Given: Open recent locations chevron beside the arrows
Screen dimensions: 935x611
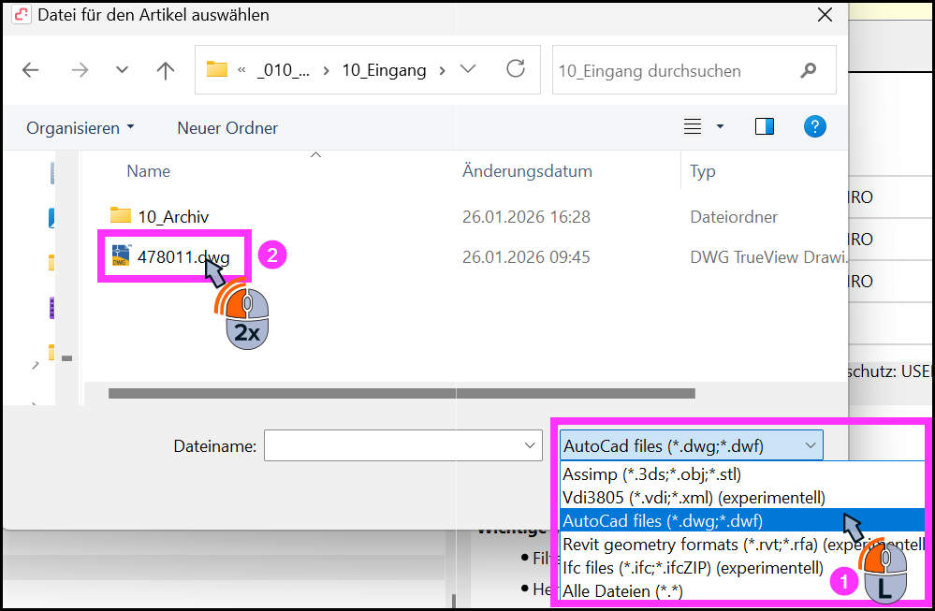Looking at the screenshot, I should pyautogui.click(x=122, y=70).
